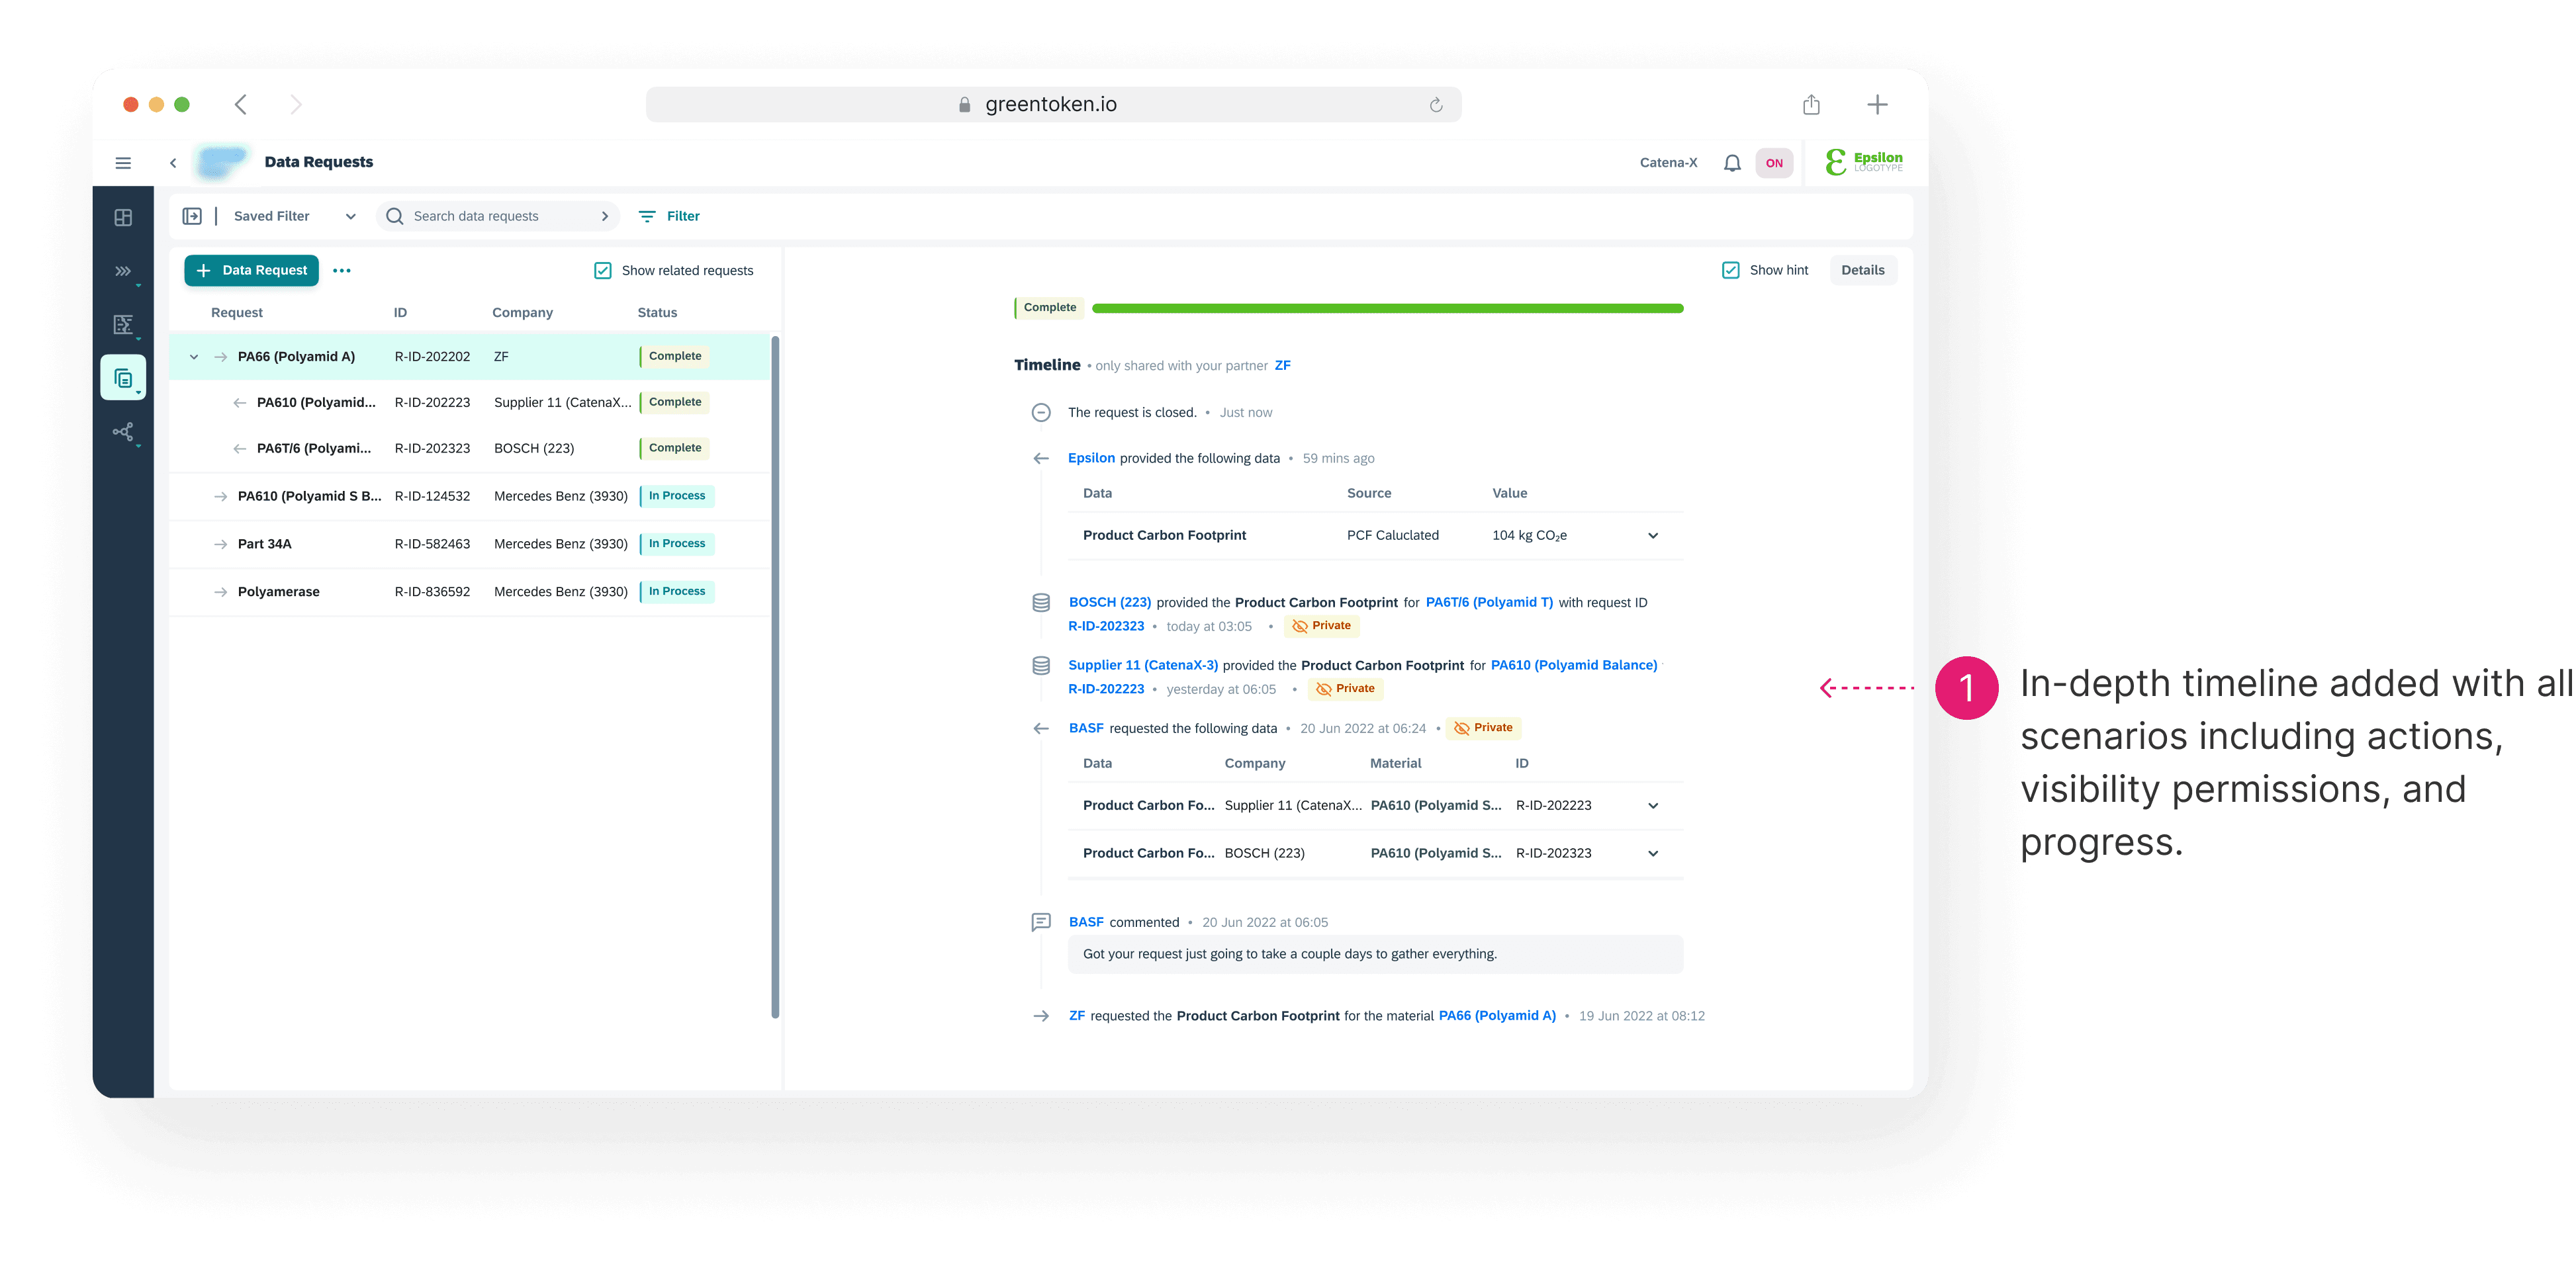Click the Company column header in request list
The height and width of the screenshot is (1261, 2576).
click(x=522, y=313)
